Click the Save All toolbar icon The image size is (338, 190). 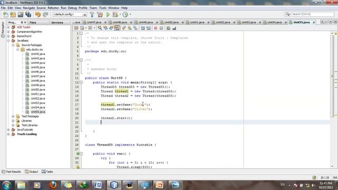(x=28, y=14)
